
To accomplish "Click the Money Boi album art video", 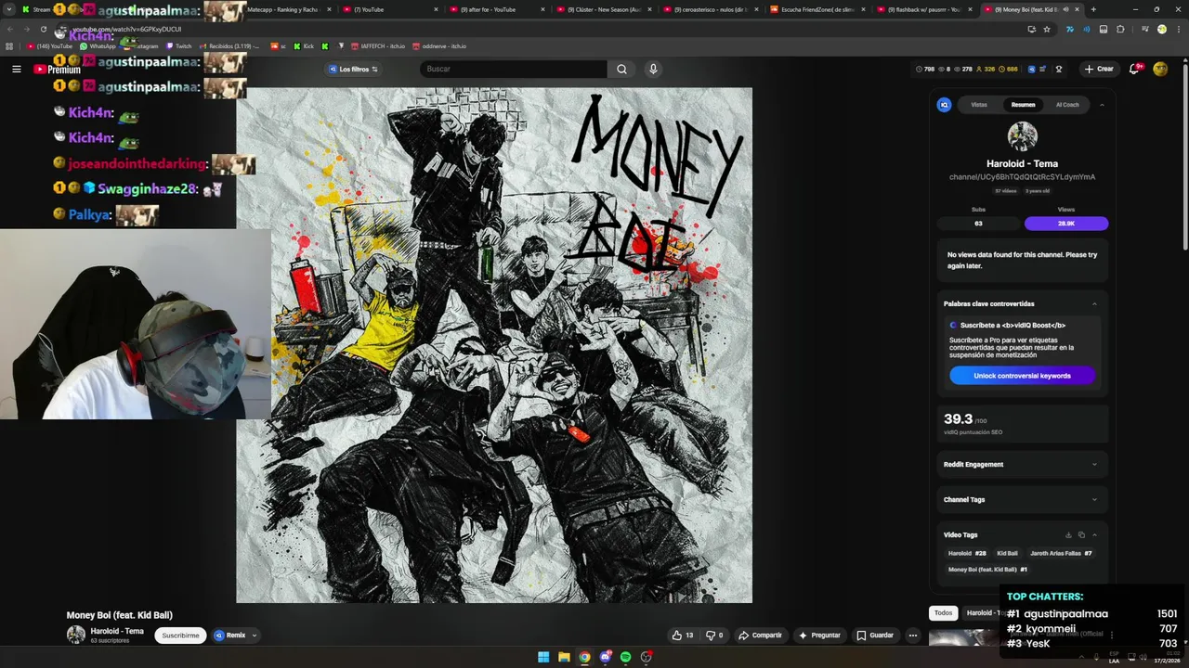I will tap(494, 345).
